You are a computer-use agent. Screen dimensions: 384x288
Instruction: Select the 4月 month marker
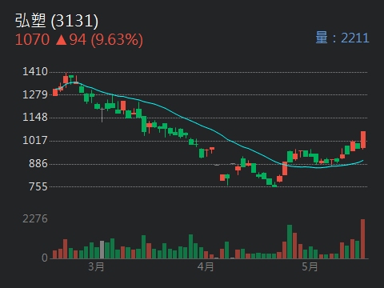[206, 266]
